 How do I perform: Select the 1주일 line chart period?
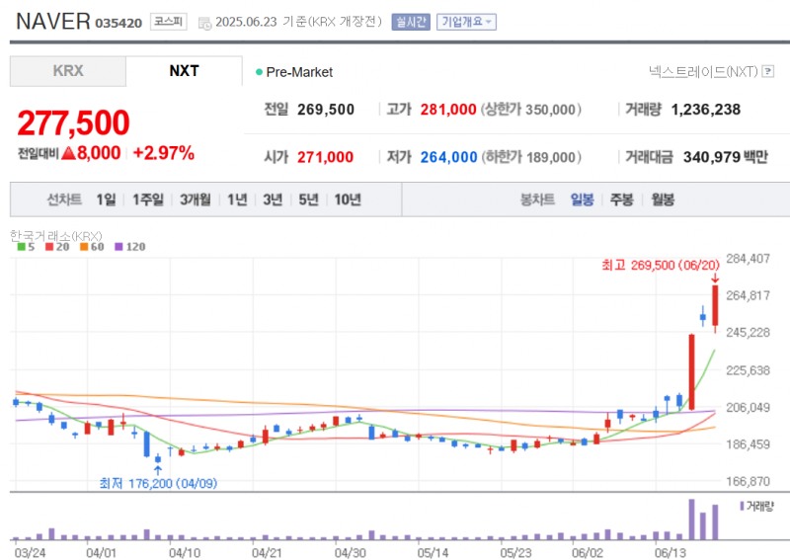[x=147, y=200]
